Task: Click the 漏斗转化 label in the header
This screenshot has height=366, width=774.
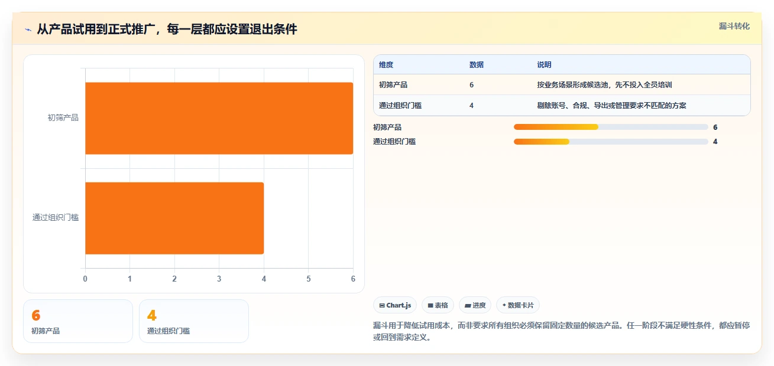Action: tap(734, 26)
